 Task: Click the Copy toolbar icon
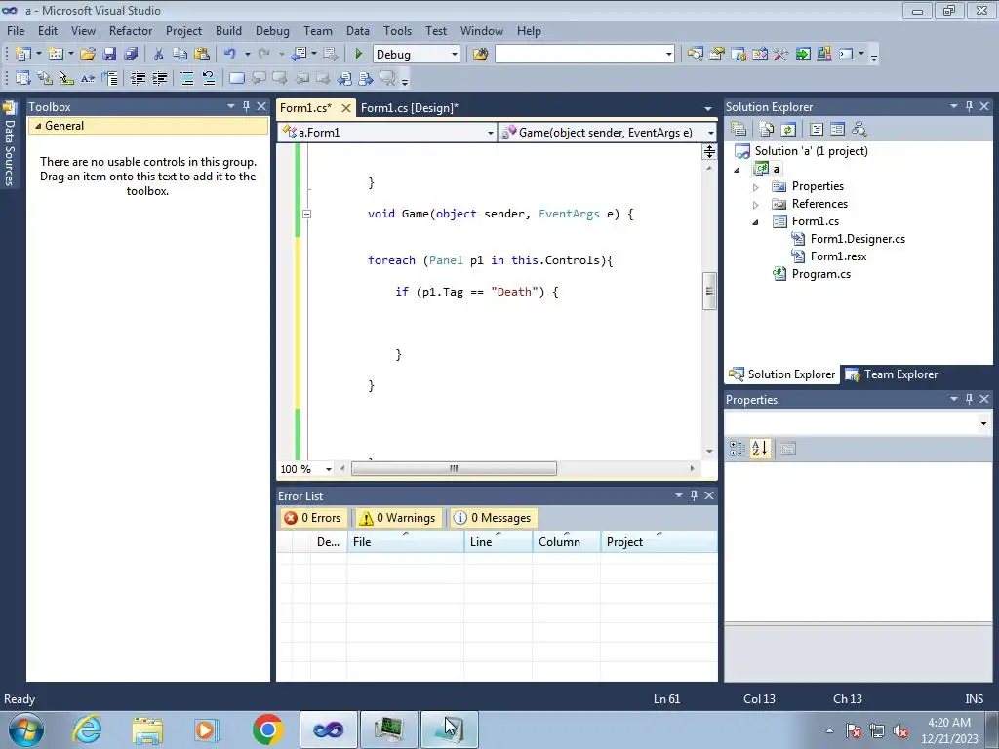[180, 55]
